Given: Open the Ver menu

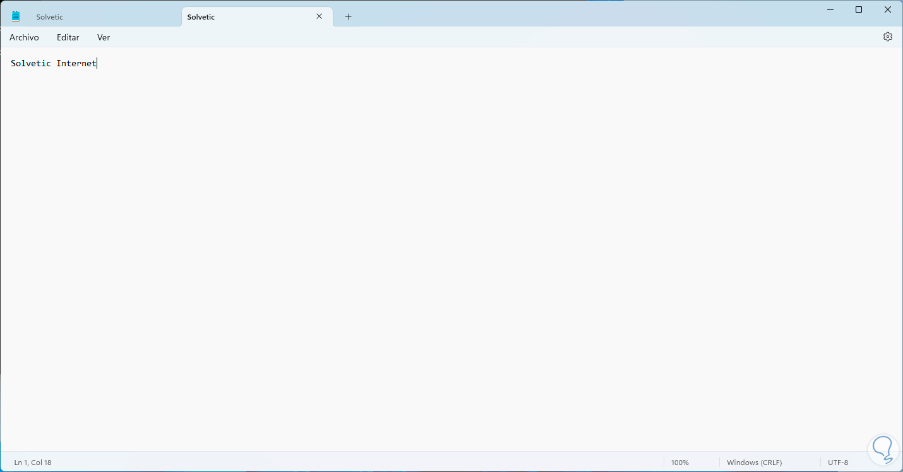Looking at the screenshot, I should (x=103, y=37).
